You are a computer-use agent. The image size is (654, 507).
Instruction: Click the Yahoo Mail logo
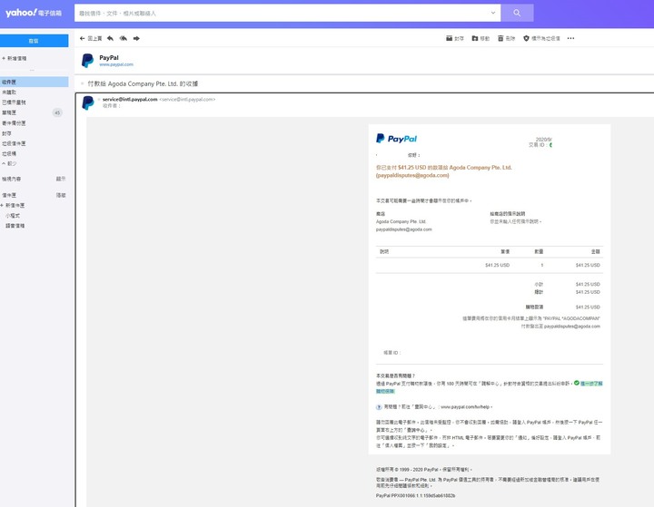pos(34,13)
